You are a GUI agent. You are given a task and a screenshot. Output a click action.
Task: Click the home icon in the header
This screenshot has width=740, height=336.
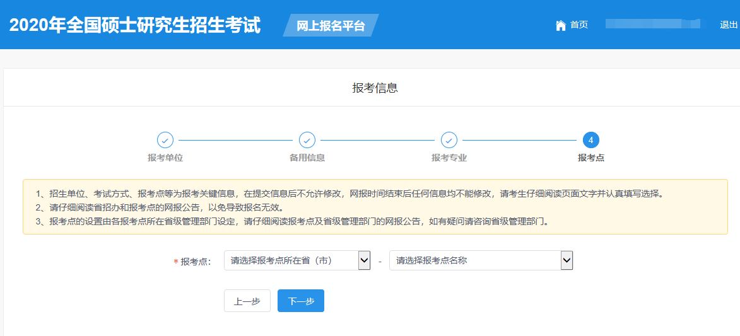click(x=560, y=25)
